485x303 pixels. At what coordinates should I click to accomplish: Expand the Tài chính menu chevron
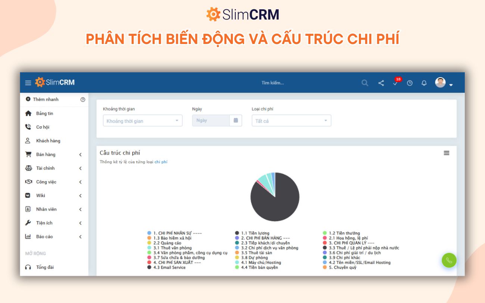tap(80, 168)
